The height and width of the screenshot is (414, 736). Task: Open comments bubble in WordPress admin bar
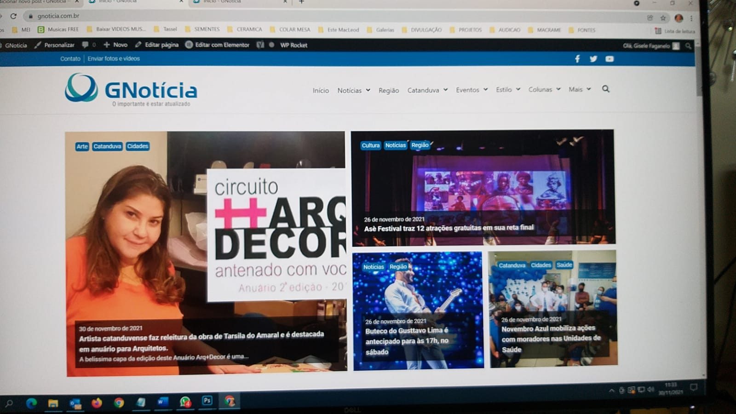[x=89, y=45]
